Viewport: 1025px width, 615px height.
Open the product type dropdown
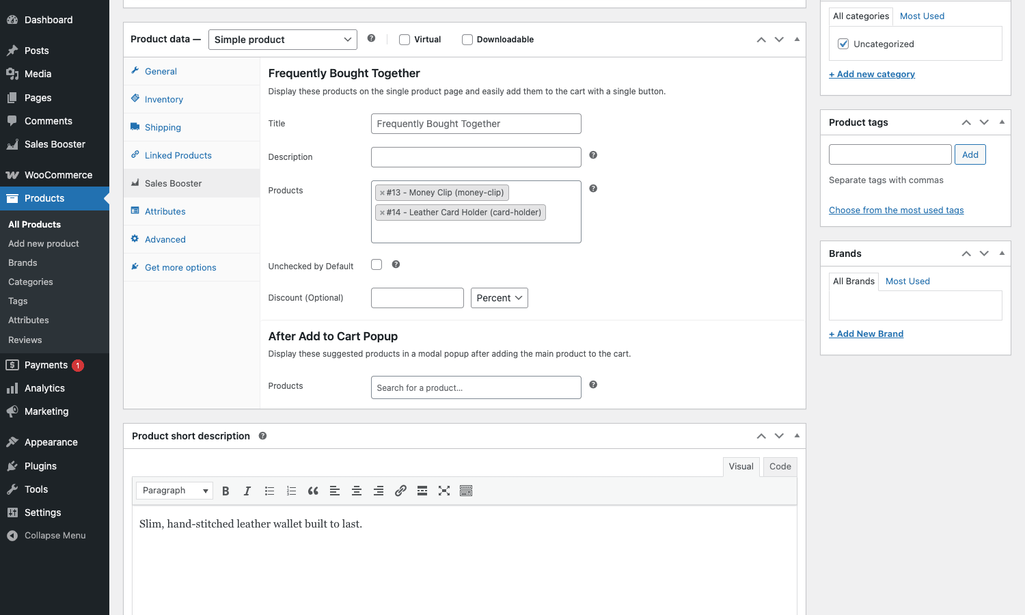[x=283, y=40]
